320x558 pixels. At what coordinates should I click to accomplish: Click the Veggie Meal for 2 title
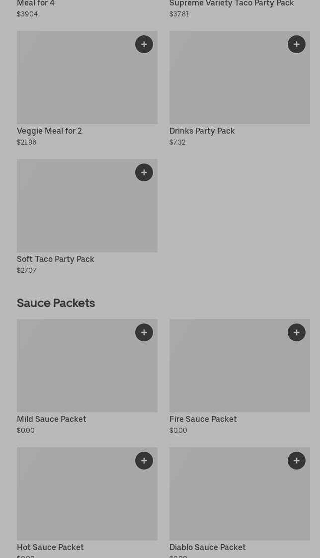coord(49,131)
